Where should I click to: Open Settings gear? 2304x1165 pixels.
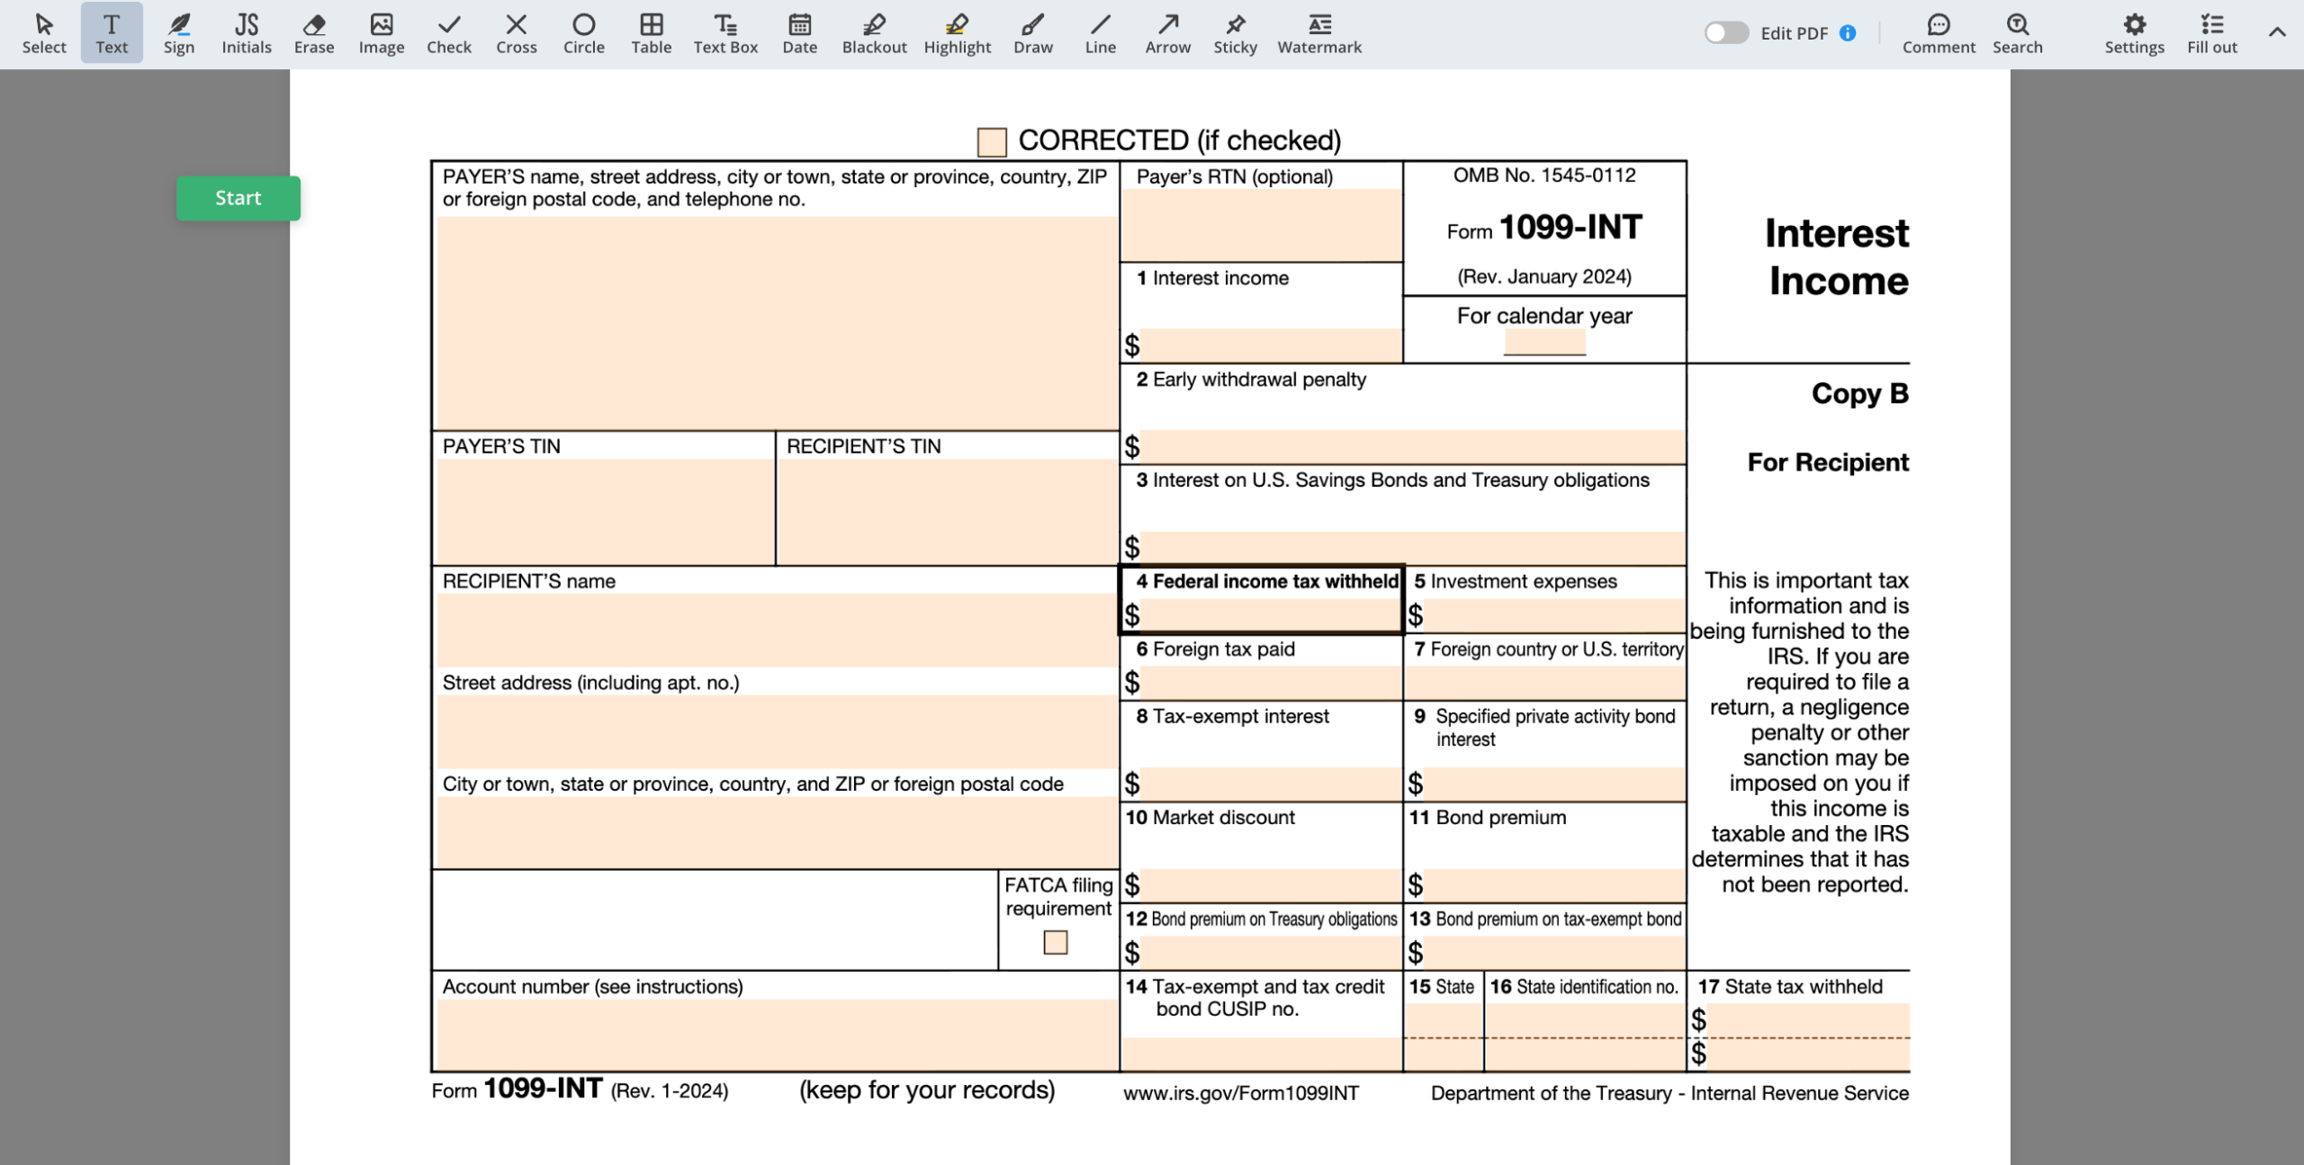point(2134,33)
